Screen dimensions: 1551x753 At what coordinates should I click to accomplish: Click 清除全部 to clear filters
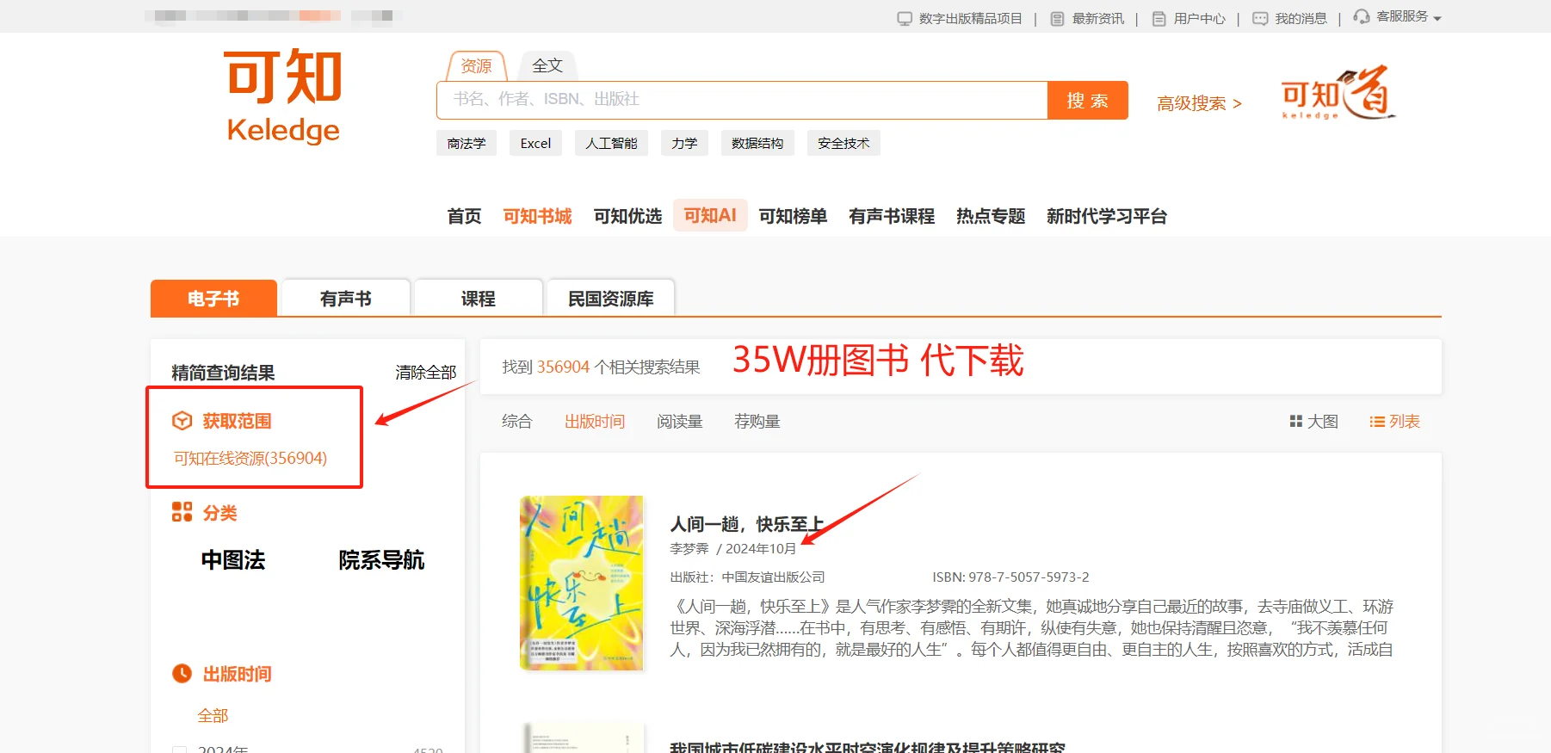[x=425, y=372]
